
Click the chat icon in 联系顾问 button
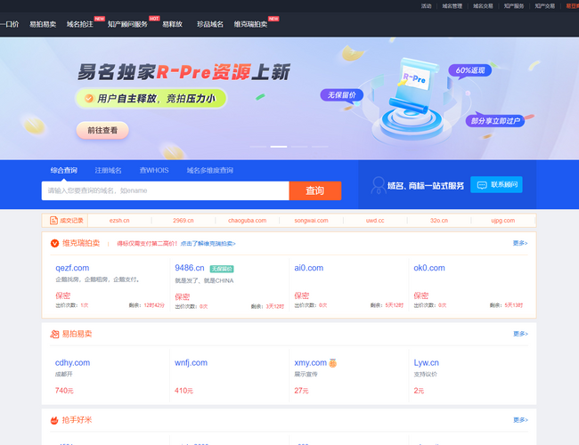pos(481,185)
